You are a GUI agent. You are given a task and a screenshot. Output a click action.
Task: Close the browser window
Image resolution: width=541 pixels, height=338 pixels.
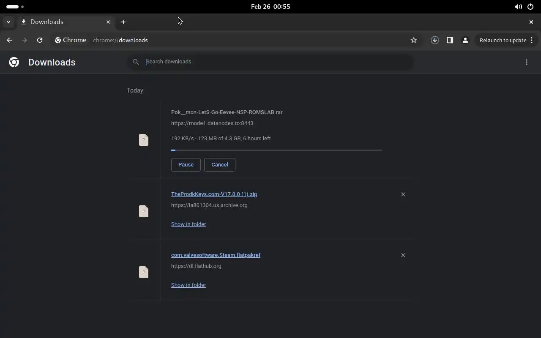coord(531,22)
